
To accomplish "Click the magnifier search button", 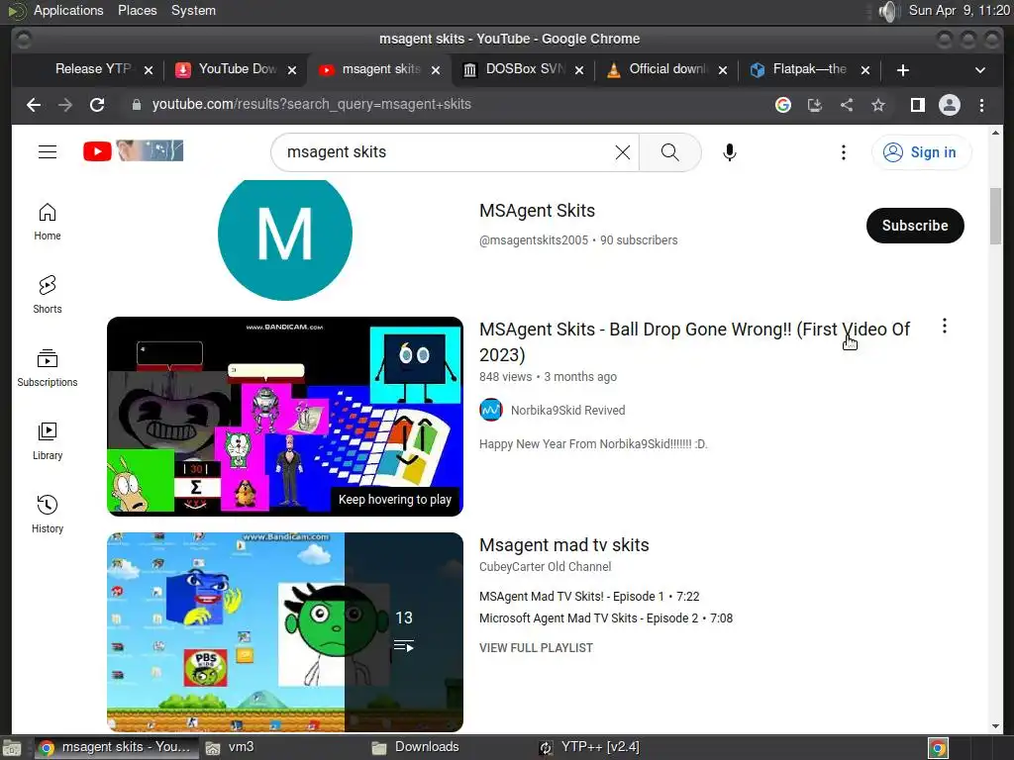I will point(670,152).
